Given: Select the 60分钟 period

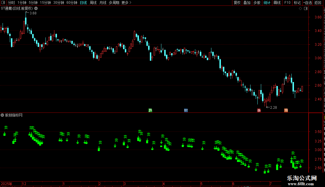Looking at the screenshot, I should click(72, 3).
